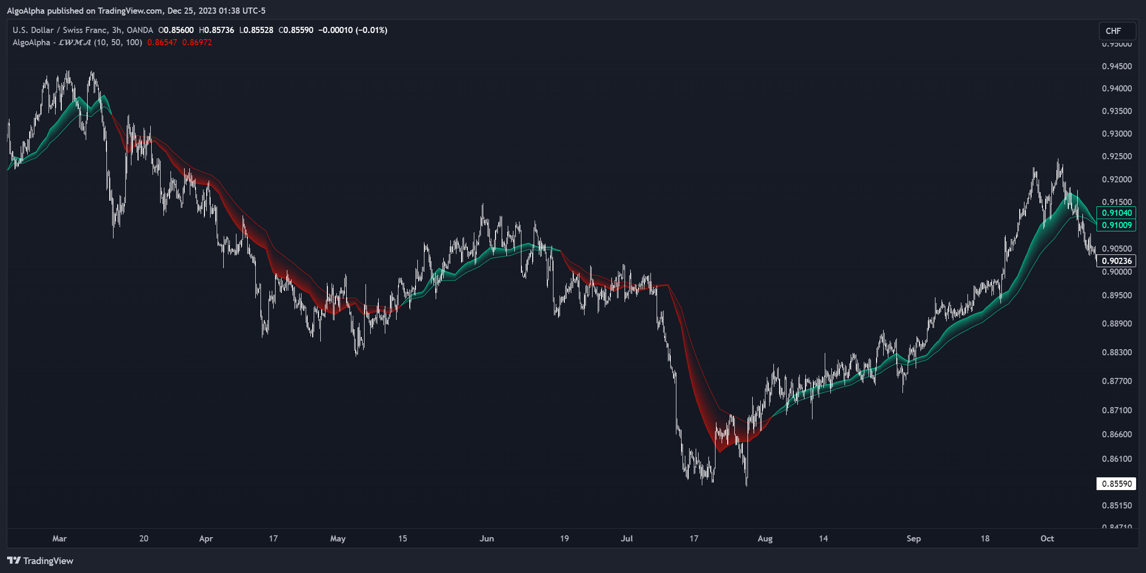Click the CHF currency button
The image size is (1146, 573).
coord(1116,31)
